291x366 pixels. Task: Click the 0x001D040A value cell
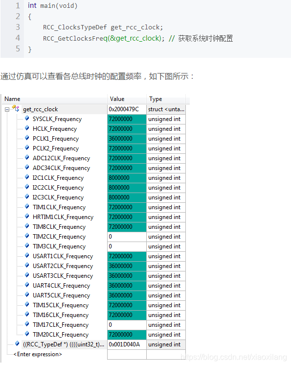[127, 344]
